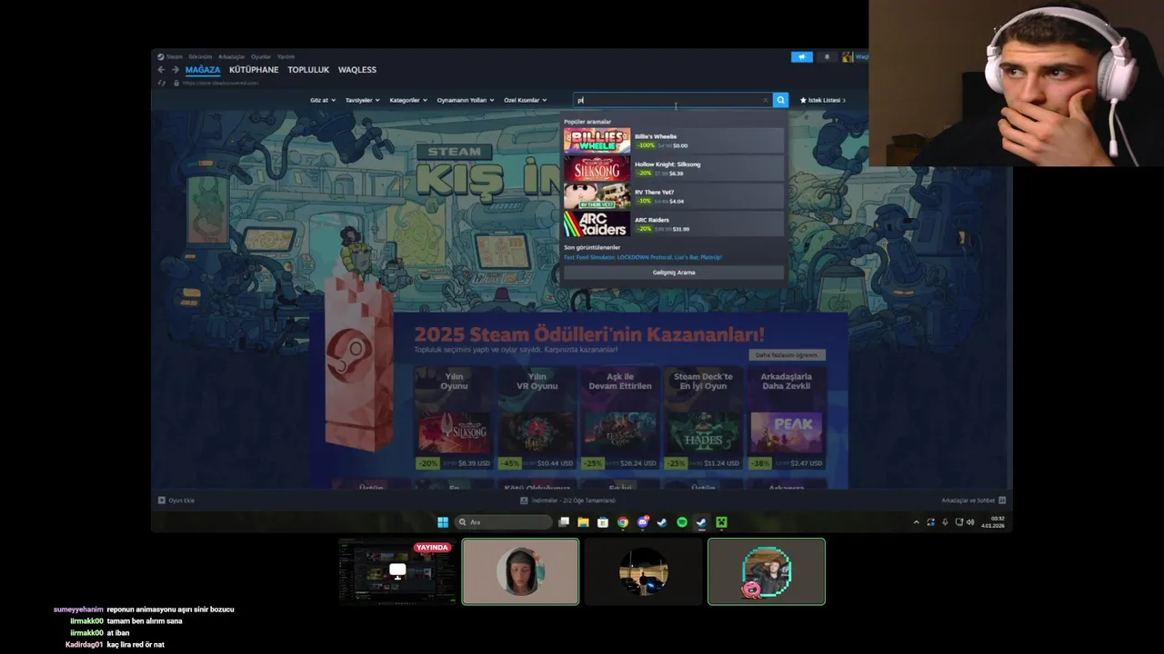Open Chrome from the taskbar
The image size is (1164, 654).
[622, 522]
